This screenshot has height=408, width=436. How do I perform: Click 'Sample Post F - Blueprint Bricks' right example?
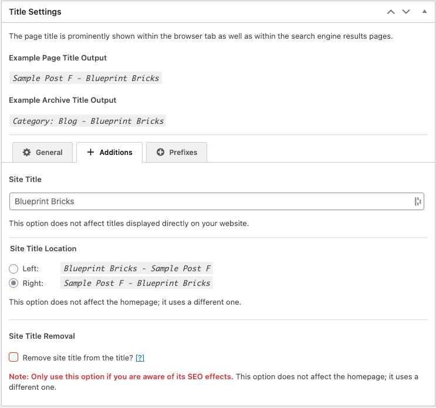click(137, 283)
